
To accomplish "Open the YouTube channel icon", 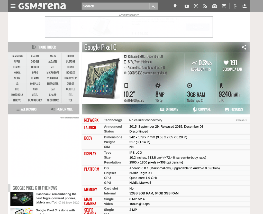I will point(187,6).
